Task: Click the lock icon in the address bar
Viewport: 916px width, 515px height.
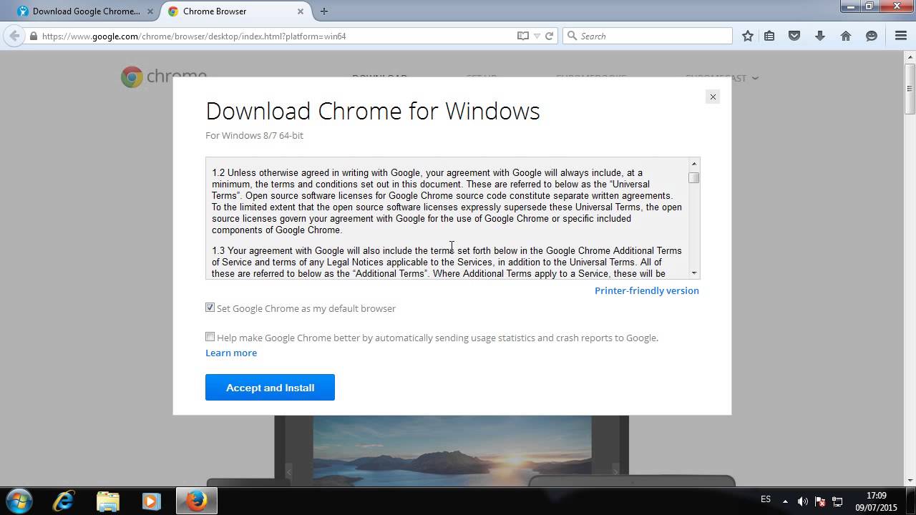Action: 34,36
